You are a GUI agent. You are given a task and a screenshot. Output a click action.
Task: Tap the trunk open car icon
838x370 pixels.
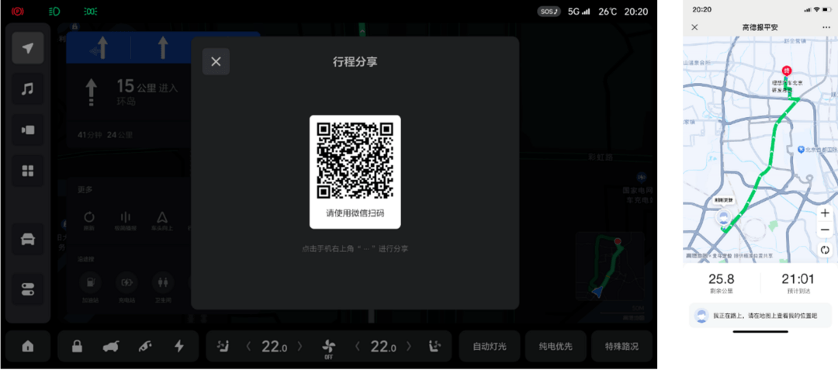pyautogui.click(x=111, y=346)
